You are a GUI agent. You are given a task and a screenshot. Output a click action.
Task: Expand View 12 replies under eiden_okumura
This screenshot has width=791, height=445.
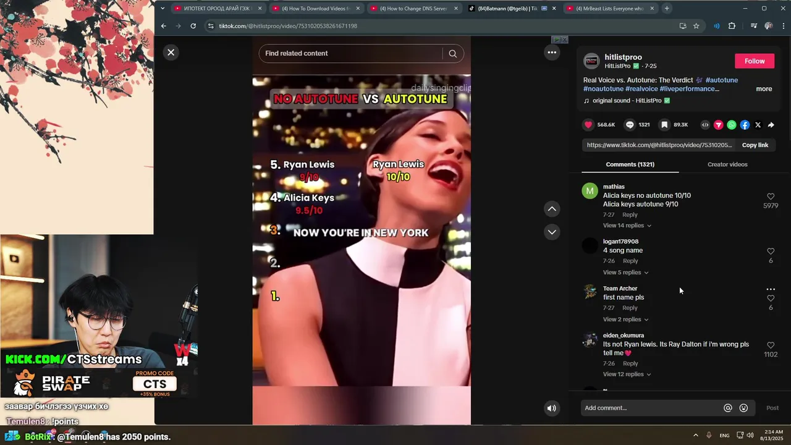pyautogui.click(x=627, y=375)
